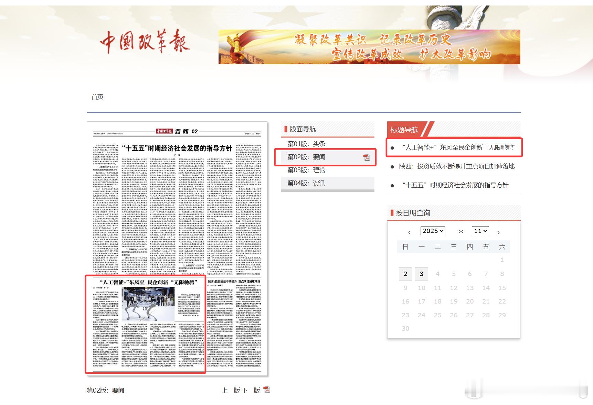Select date 2 in the November calendar
The width and height of the screenshot is (593, 405).
tap(405, 274)
